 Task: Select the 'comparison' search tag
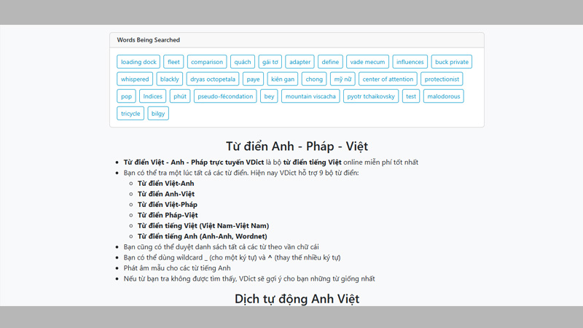[207, 62]
